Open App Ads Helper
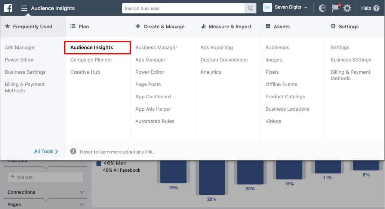Viewport: 385px width, 209px height. tap(153, 109)
